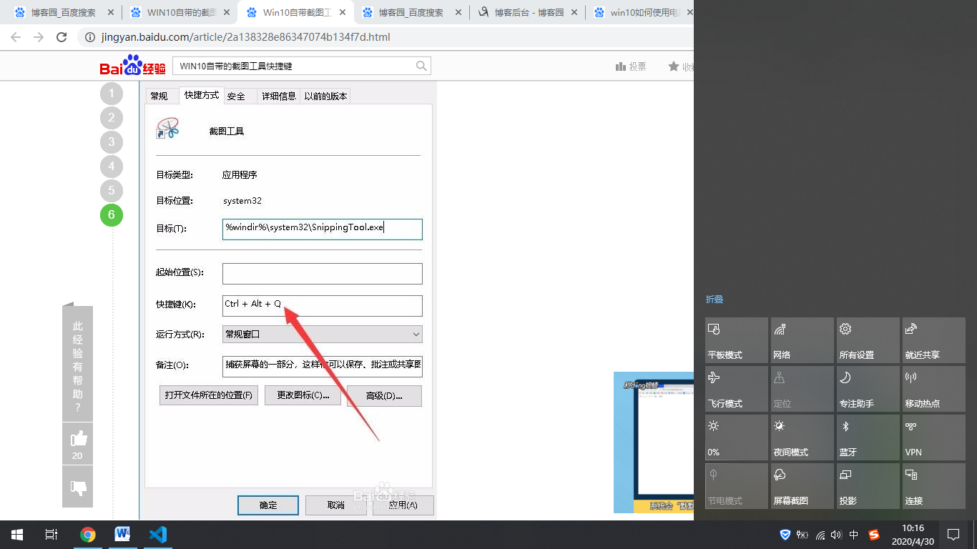Click the 0% brightness tile
977x549 pixels.
click(736, 439)
